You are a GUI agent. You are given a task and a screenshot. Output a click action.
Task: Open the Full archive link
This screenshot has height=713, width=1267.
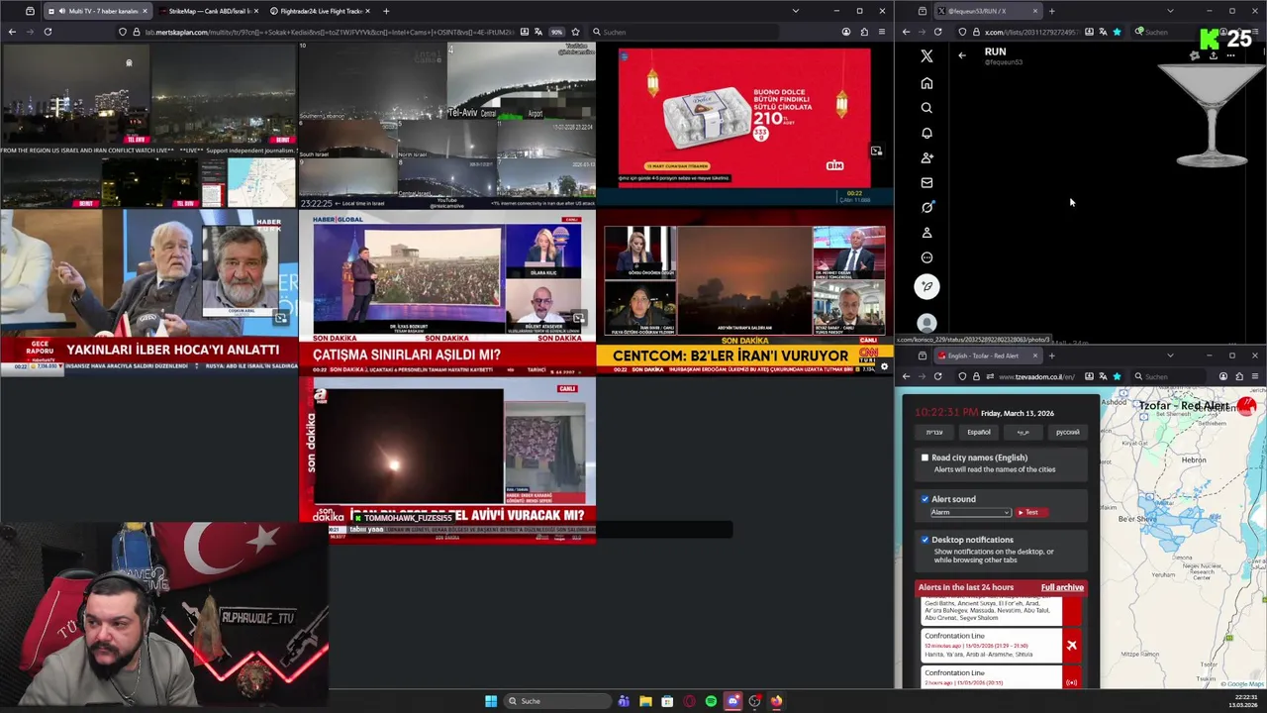(1062, 587)
